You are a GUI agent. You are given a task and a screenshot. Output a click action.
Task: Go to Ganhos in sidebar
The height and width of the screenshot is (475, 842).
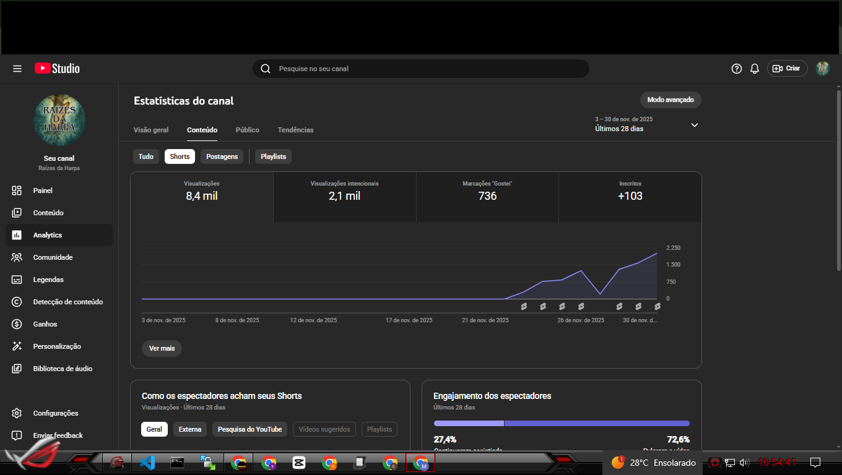point(45,324)
